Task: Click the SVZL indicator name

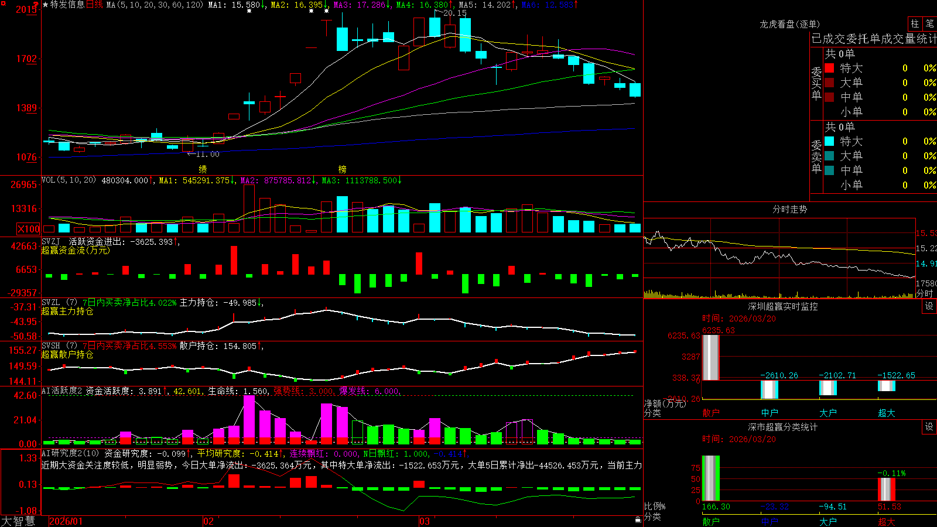Action: click(51, 302)
